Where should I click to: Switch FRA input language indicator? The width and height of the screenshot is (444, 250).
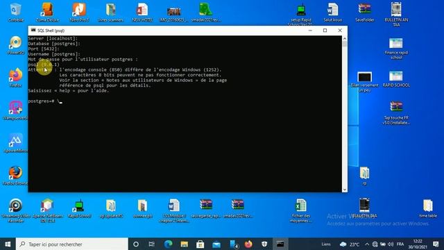pyautogui.click(x=400, y=244)
